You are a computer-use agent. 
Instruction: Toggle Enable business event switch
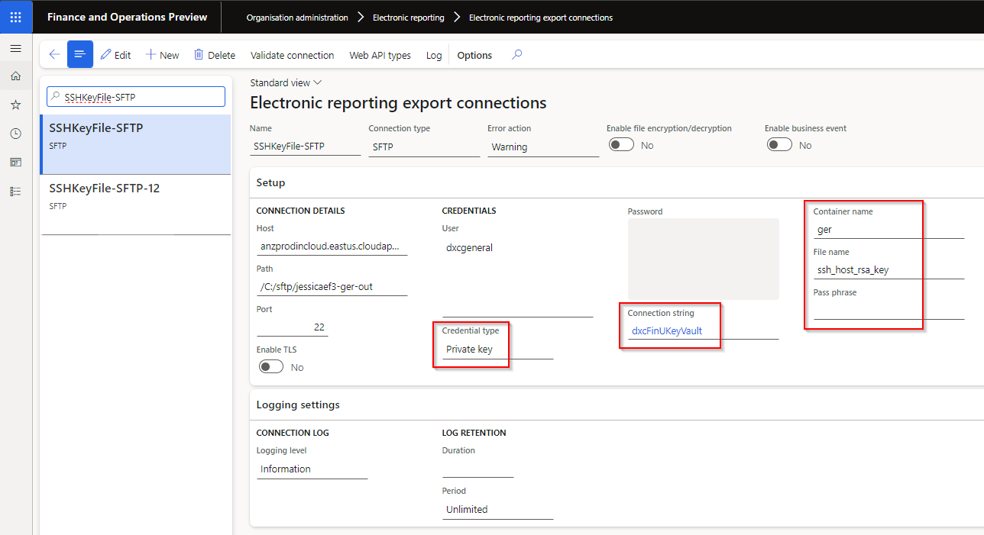tap(779, 145)
